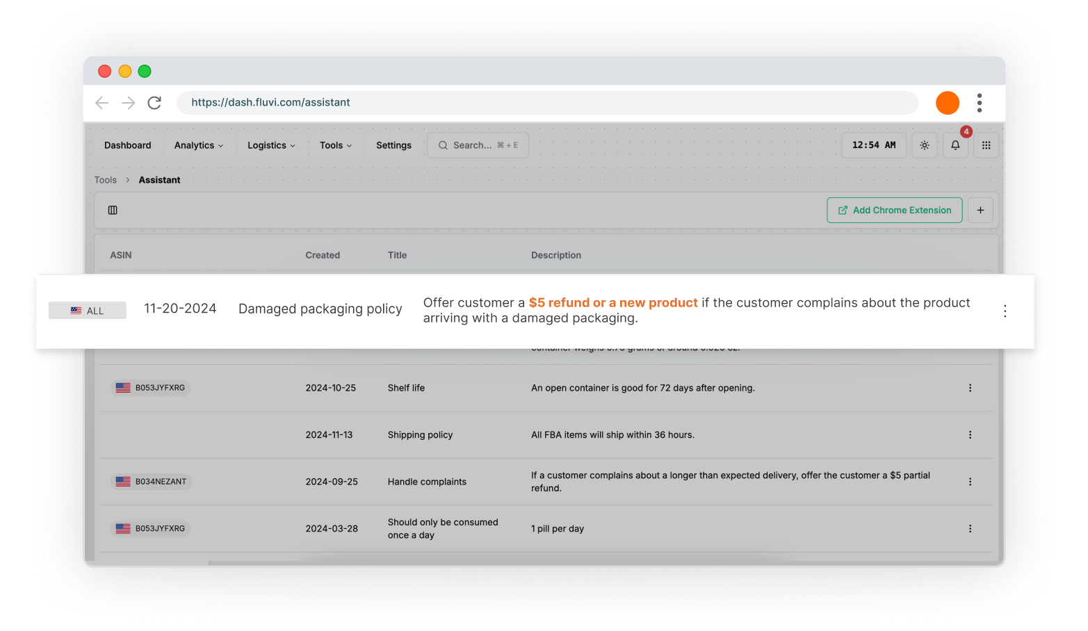The image size is (1088, 631).
Task: Open row options for Shelf life
Action: 970,388
